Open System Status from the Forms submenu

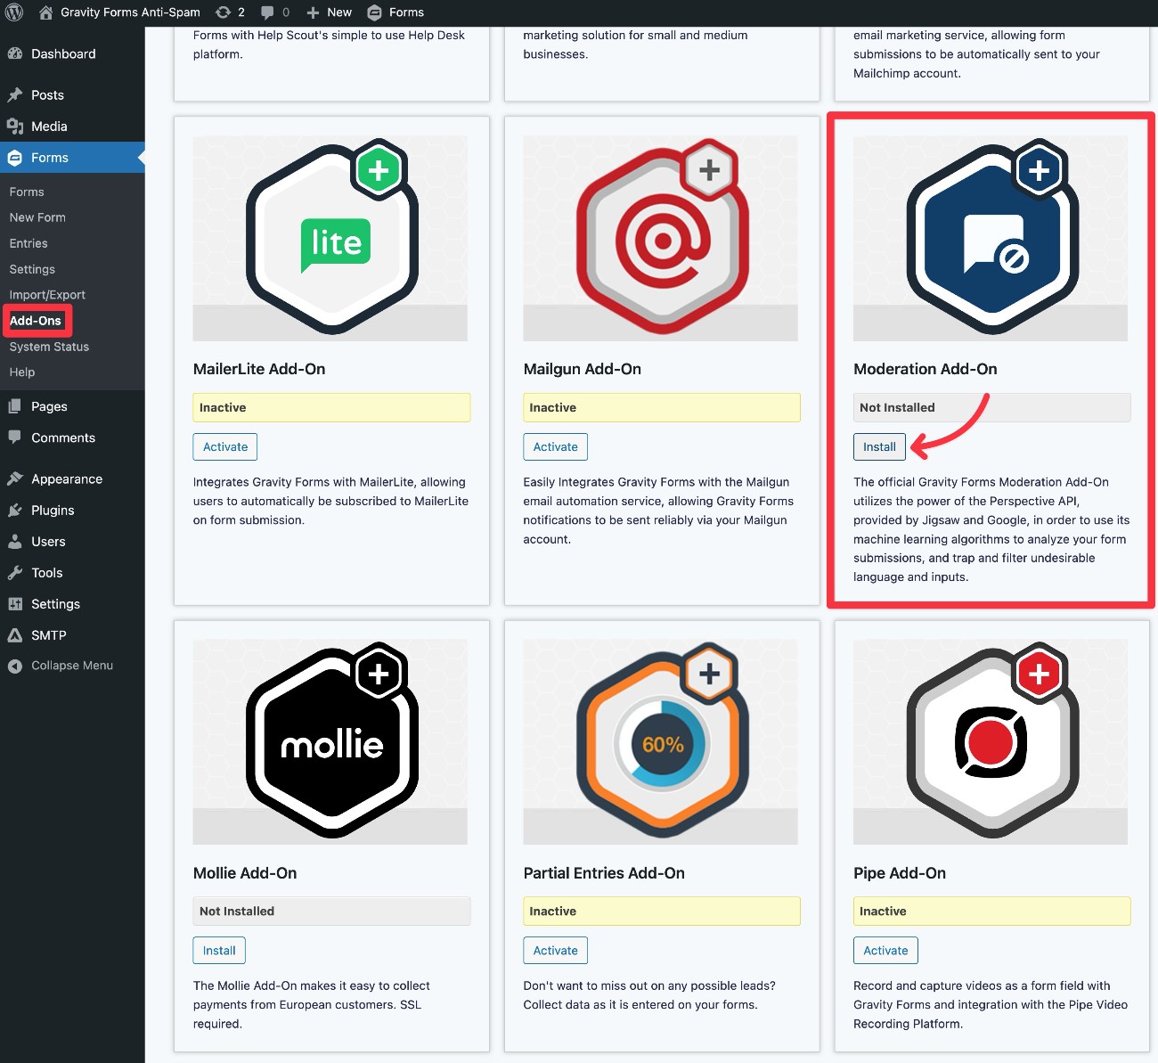coord(48,347)
